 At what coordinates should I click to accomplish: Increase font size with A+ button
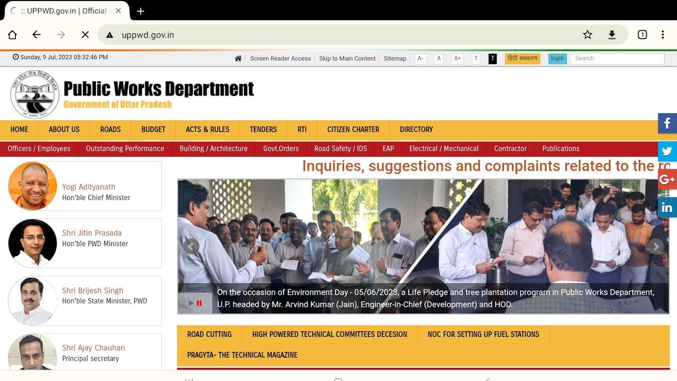point(458,59)
